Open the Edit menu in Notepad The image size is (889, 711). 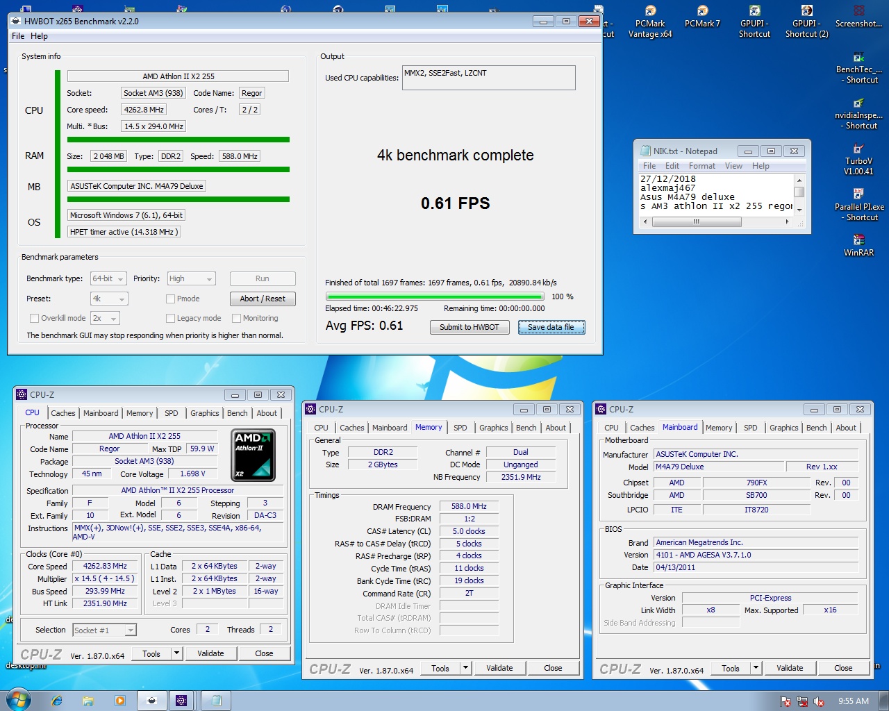point(672,166)
